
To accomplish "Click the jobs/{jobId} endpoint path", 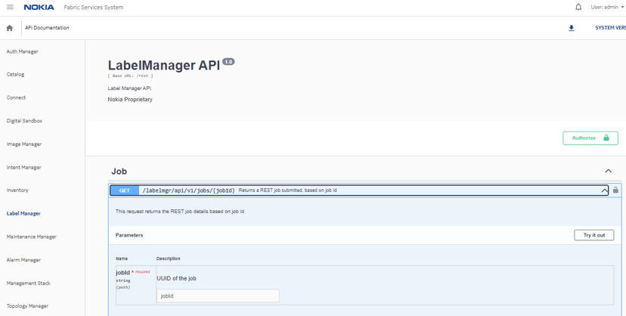I will coord(189,191).
